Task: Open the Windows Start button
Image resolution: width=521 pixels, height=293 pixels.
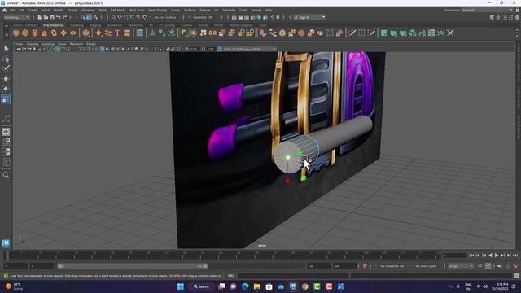Action: (x=181, y=286)
